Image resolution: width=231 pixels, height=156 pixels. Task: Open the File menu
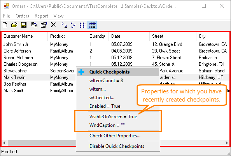pos(7,16)
